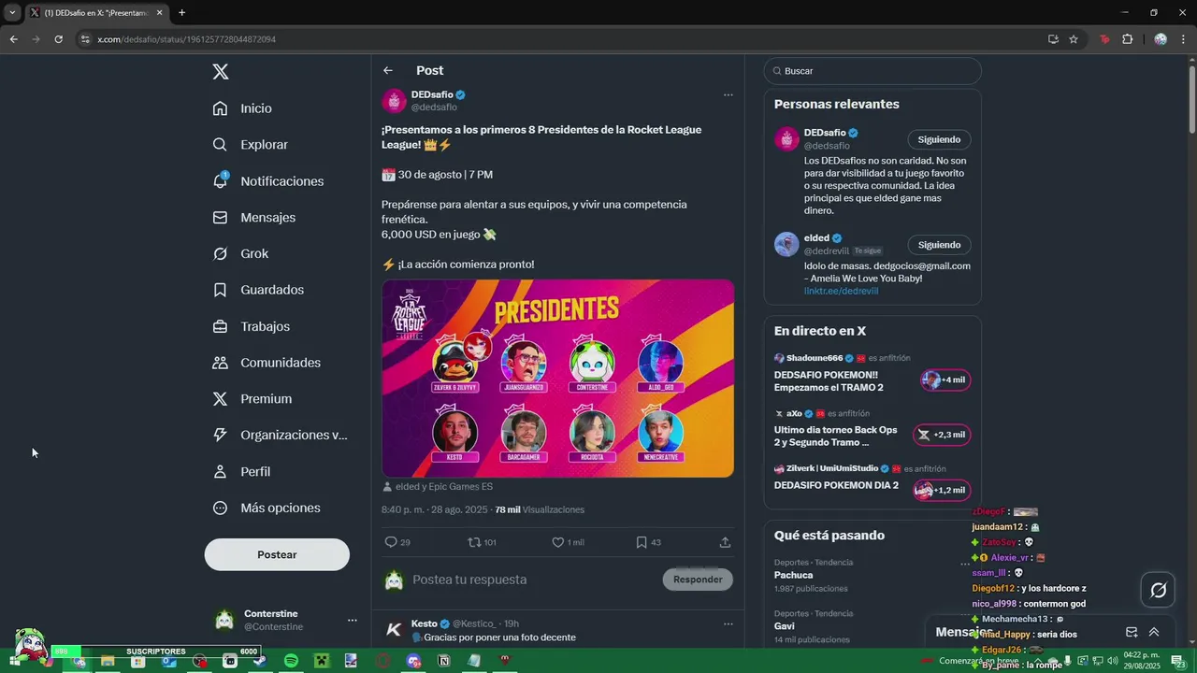The height and width of the screenshot is (673, 1197).
Task: Toggle Siguiendo for DEDsafio
Action: (x=939, y=139)
